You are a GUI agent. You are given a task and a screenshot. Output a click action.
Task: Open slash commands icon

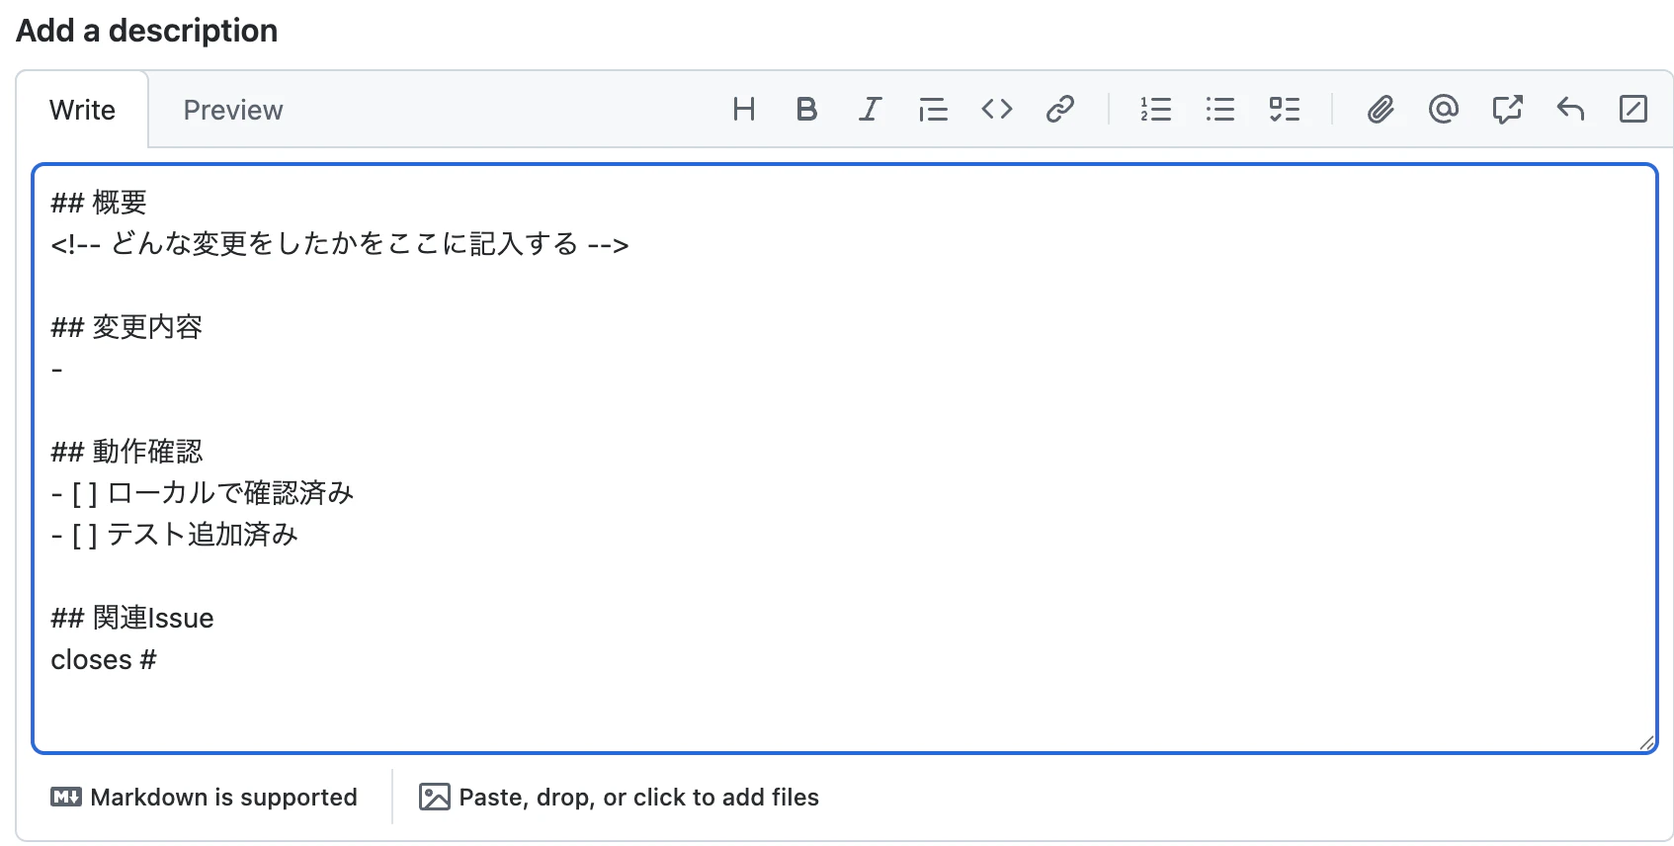pyautogui.click(x=1633, y=109)
